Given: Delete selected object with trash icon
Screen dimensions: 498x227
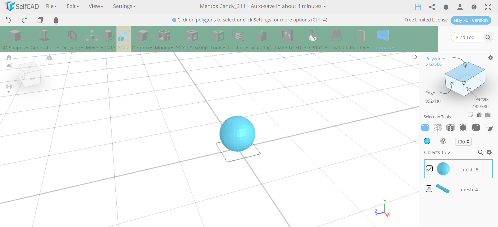Looking at the screenshot, I should coord(56,20).
